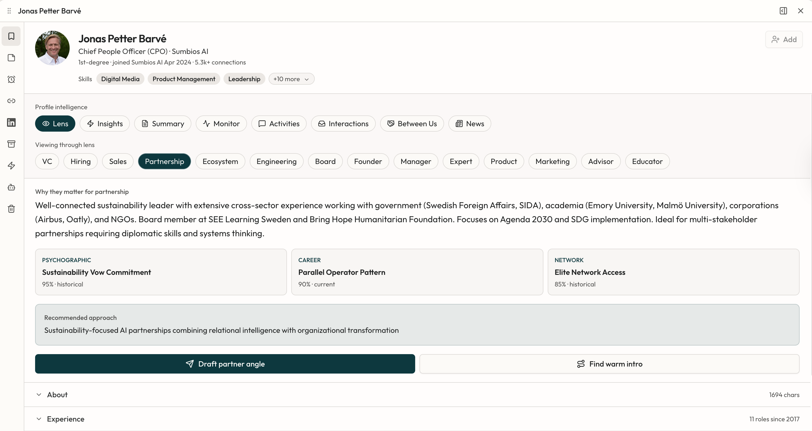Click the Product Management skill tag
812x431 pixels.
click(x=184, y=79)
